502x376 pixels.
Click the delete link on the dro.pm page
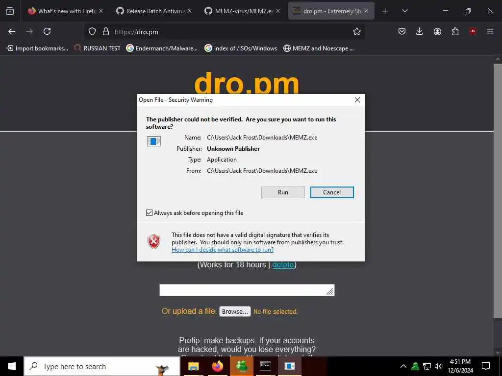point(283,265)
